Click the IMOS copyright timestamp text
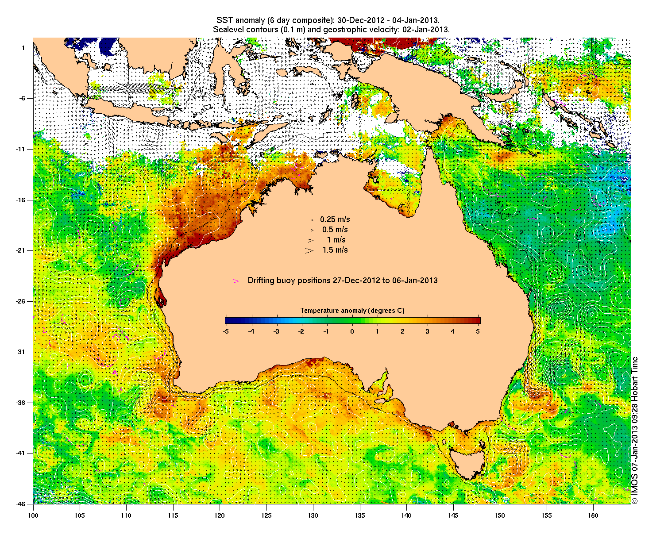 point(634,430)
